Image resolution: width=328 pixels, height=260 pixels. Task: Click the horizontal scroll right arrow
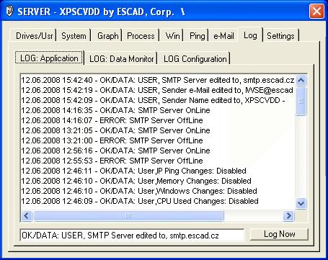(x=288, y=215)
